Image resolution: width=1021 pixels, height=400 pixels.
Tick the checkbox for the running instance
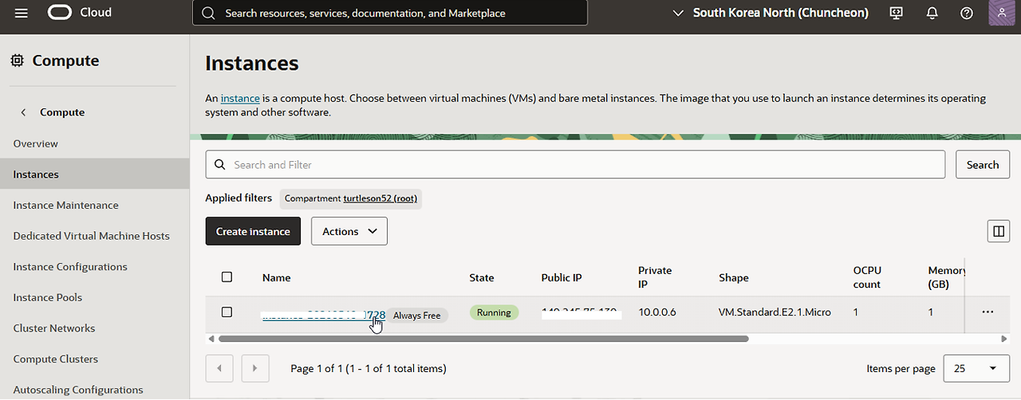[227, 312]
